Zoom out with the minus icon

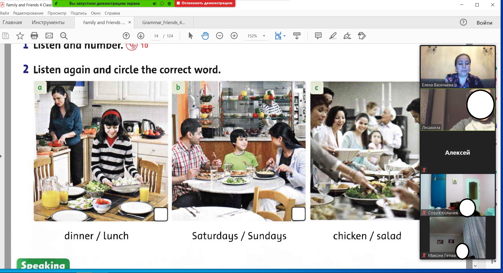click(x=220, y=36)
